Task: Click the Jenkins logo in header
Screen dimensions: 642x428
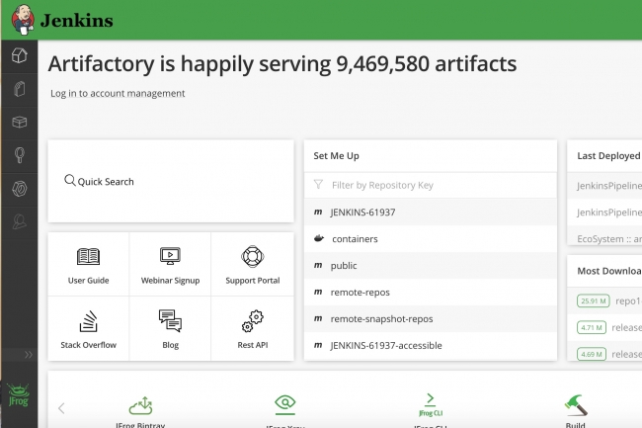Action: pos(20,20)
